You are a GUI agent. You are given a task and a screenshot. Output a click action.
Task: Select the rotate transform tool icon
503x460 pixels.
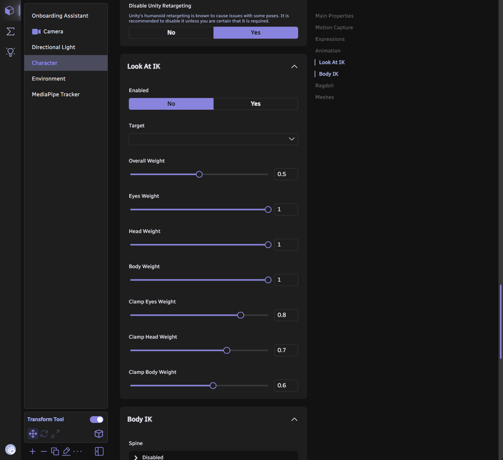point(44,434)
